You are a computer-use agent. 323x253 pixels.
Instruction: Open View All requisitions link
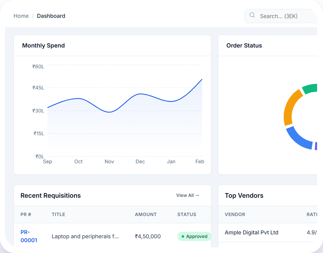click(188, 195)
